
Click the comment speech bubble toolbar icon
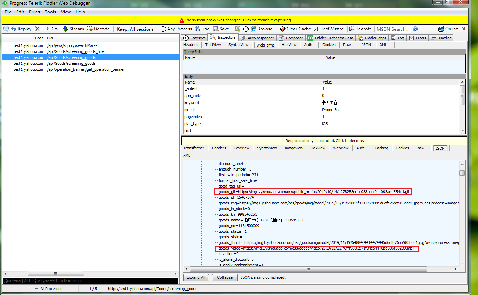pyautogui.click(x=6, y=29)
